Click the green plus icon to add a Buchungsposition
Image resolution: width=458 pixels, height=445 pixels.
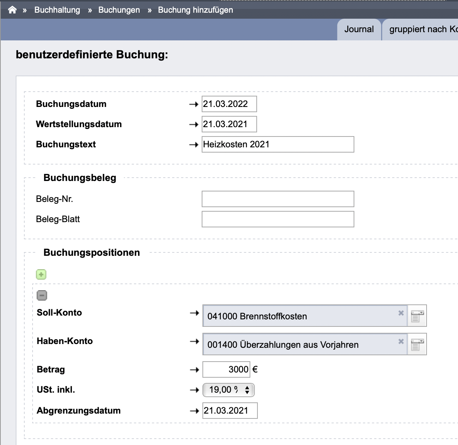coord(41,274)
